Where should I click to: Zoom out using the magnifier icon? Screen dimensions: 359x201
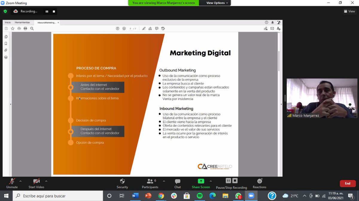pos(32,28)
